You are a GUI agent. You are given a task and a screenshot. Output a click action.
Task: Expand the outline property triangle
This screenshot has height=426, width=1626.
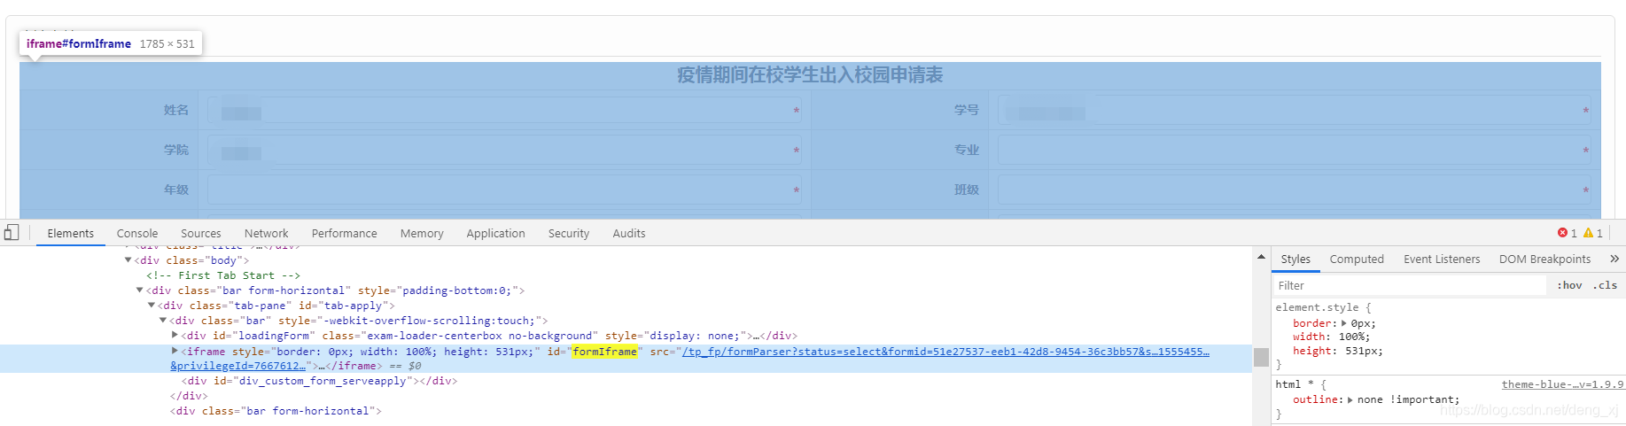1350,399
